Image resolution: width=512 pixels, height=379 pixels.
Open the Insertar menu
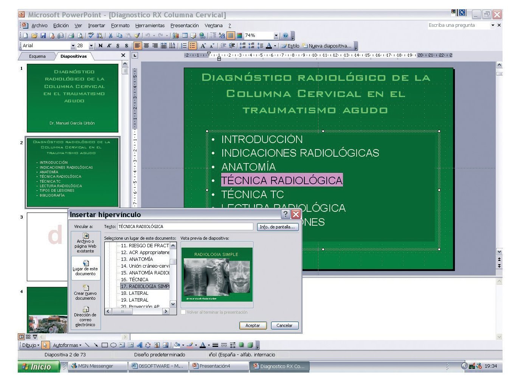pos(96,26)
